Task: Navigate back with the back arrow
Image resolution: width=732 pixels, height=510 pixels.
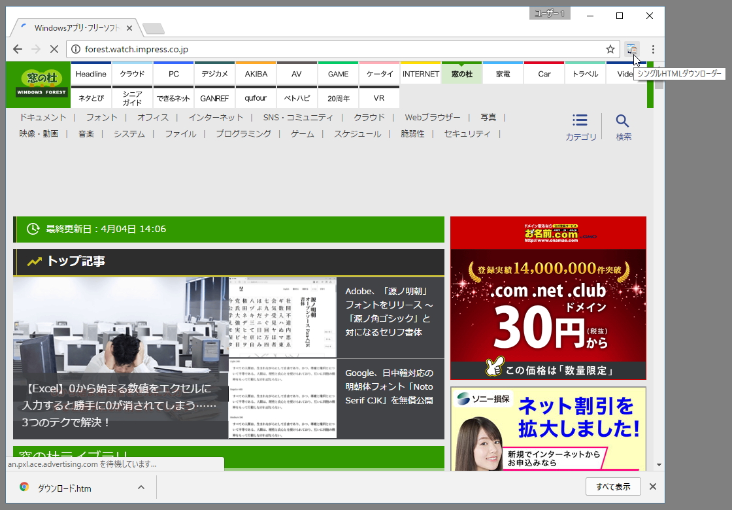Action: coord(18,49)
